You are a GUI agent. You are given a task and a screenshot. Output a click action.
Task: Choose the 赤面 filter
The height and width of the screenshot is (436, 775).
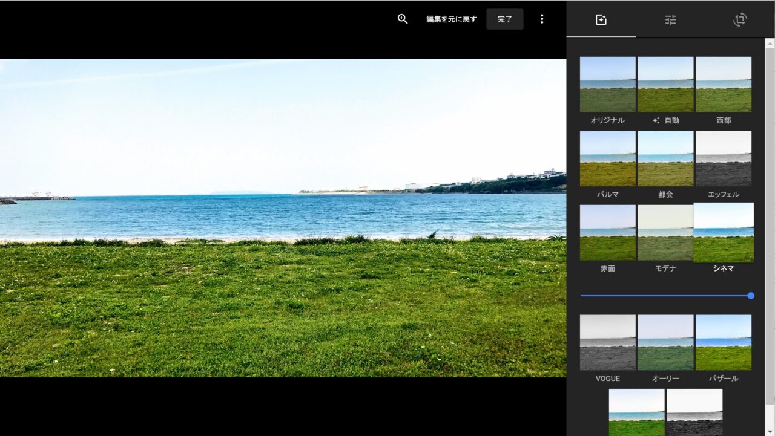(x=607, y=233)
